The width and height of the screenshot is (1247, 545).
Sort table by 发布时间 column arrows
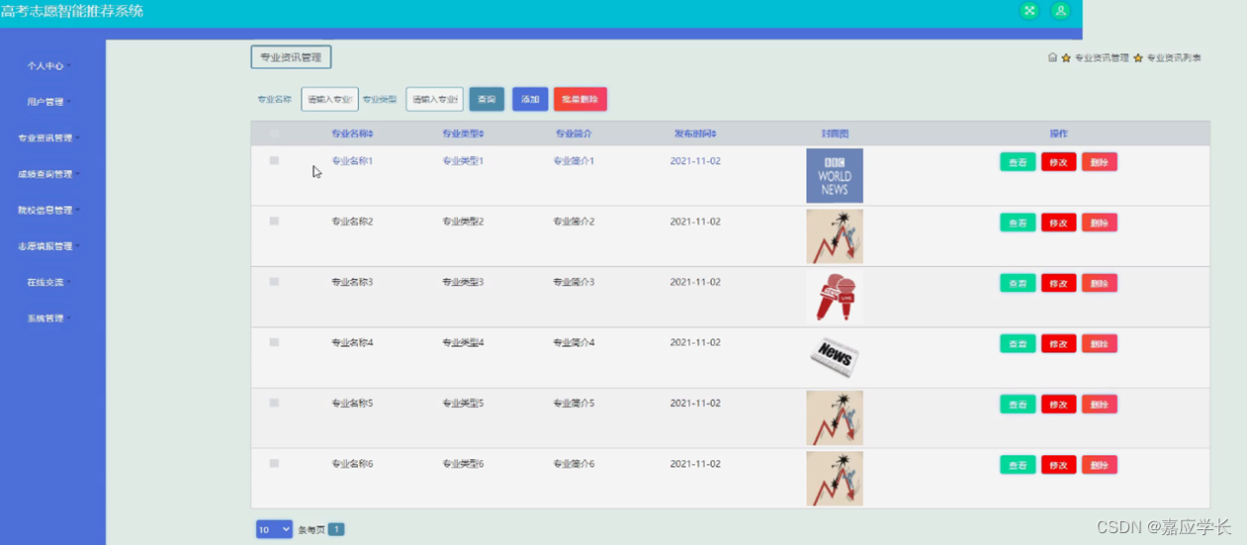714,134
